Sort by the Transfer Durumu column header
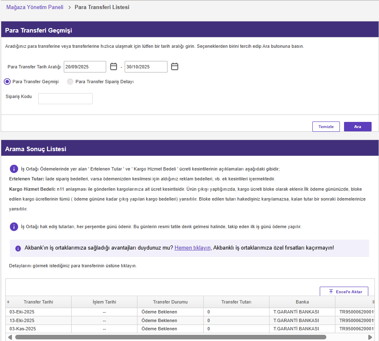379x341 pixels. coord(170,302)
